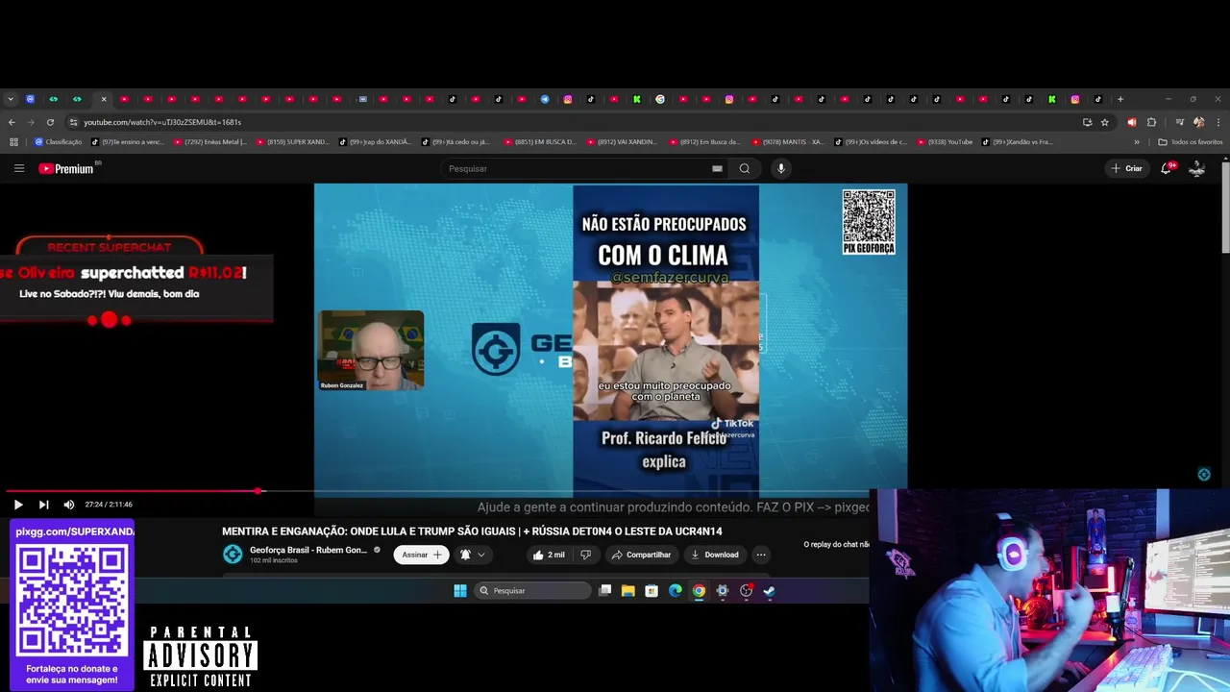
Task: Show more bookmarks chevron
Action: (1137, 142)
